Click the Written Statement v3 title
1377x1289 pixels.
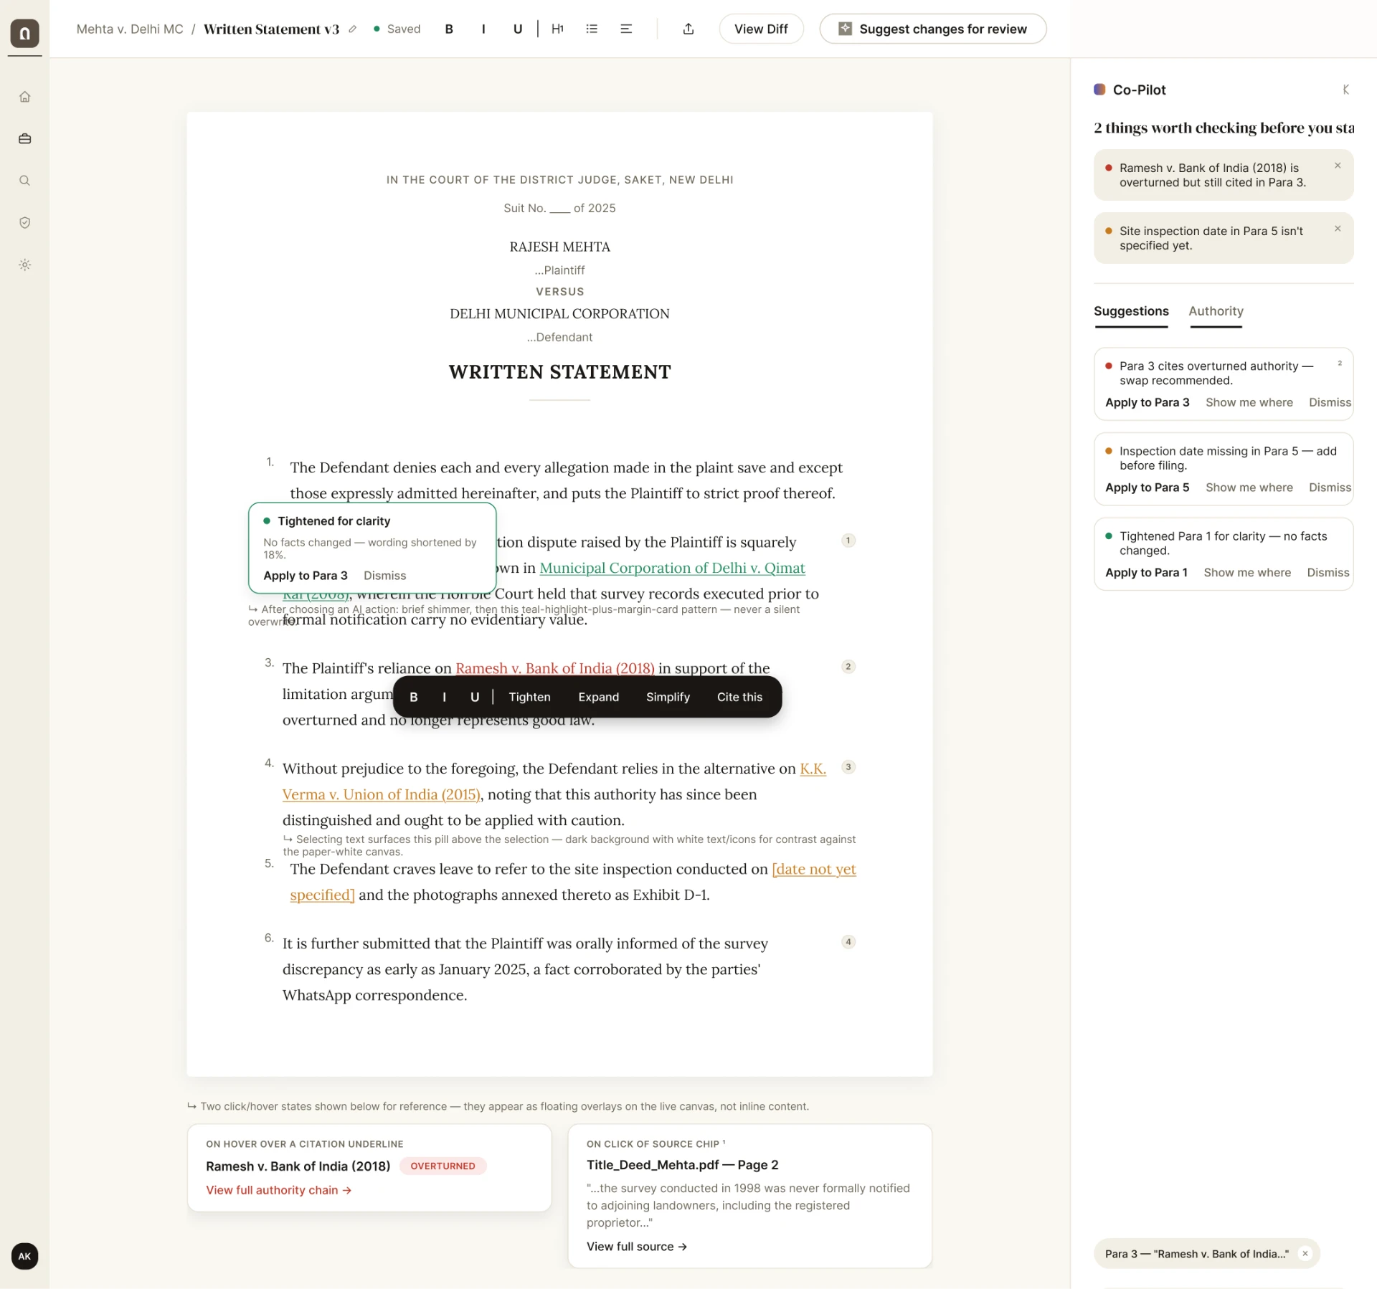[271, 29]
